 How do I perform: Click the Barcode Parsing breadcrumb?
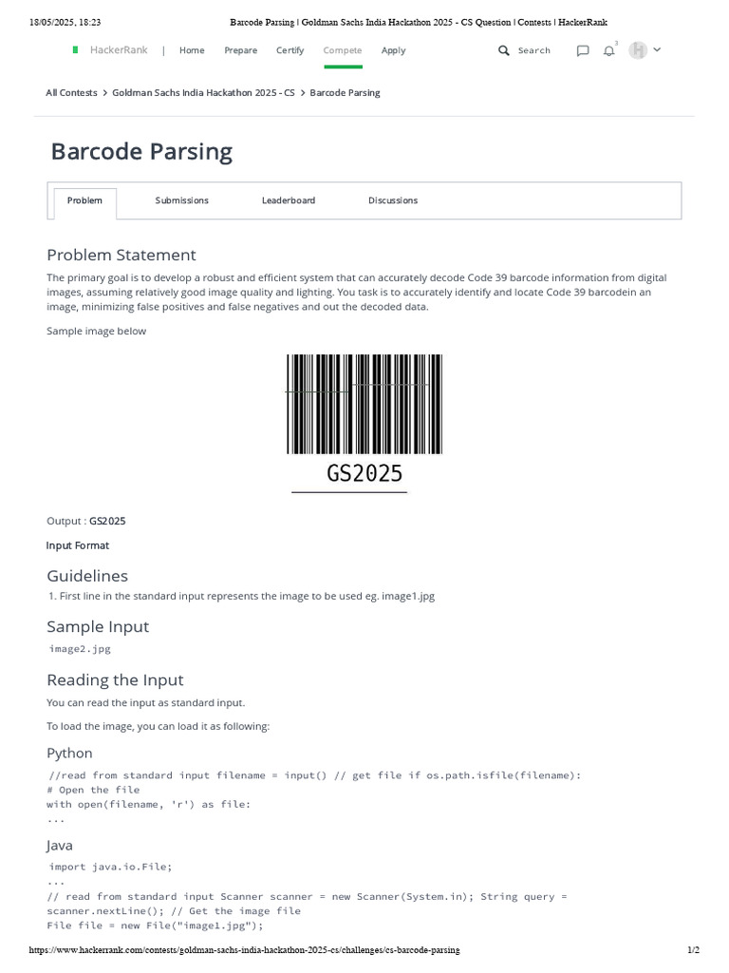345,93
